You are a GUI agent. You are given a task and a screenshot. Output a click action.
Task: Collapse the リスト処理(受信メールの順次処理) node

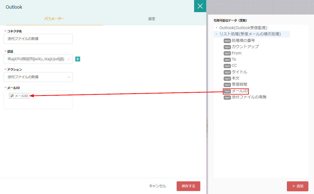coord(216,34)
